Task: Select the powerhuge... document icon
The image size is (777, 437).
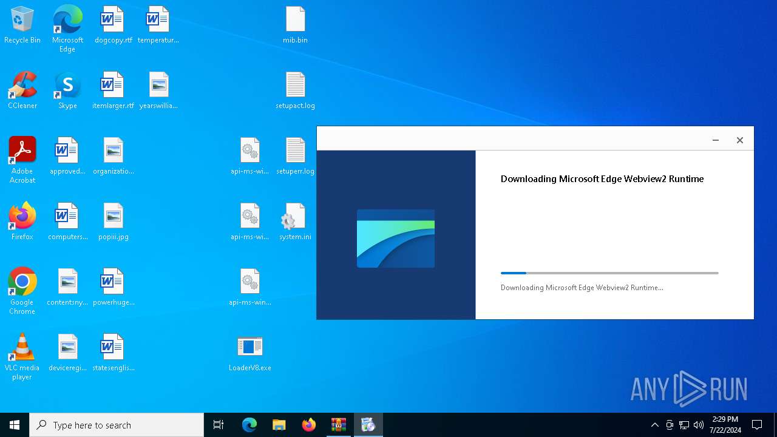Action: click(113, 287)
